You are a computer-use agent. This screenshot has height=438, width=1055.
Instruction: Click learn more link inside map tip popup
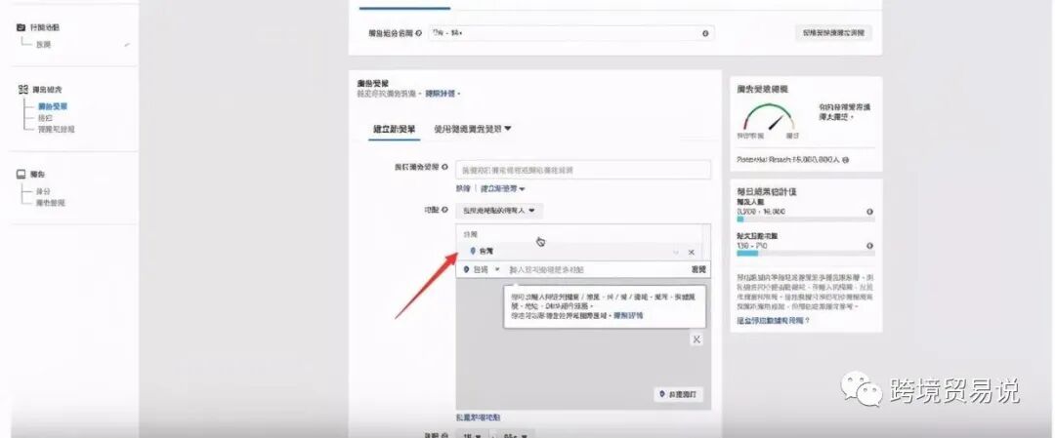point(628,315)
